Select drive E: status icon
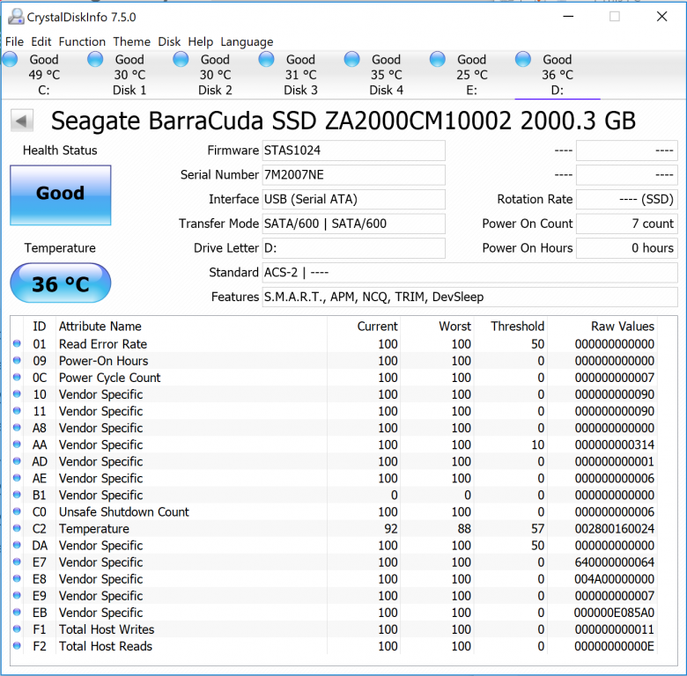Screen dimensions: 687x676 [x=438, y=60]
